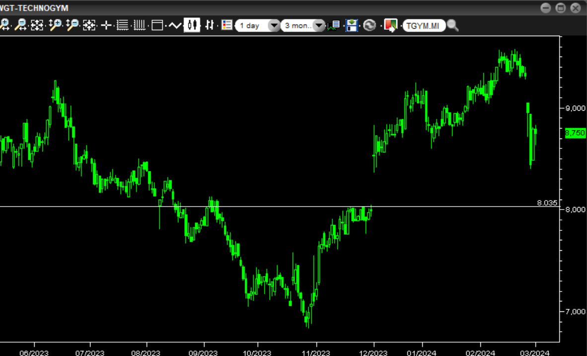Click the WGT-TECHNOGYM window title

[34, 8]
